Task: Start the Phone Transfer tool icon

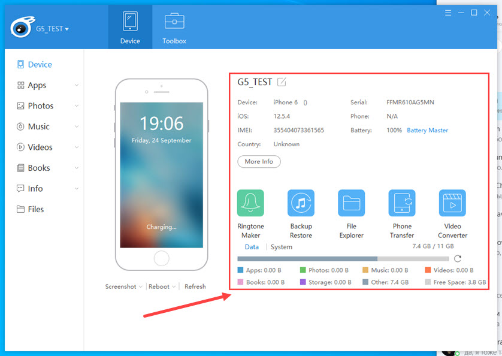Action: coord(402,203)
